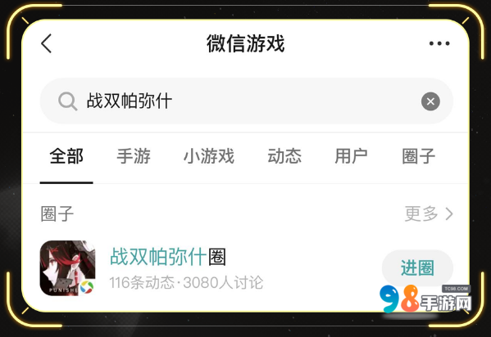The image size is (491, 337).
Task: Go back using the left arrow
Action: (47, 43)
